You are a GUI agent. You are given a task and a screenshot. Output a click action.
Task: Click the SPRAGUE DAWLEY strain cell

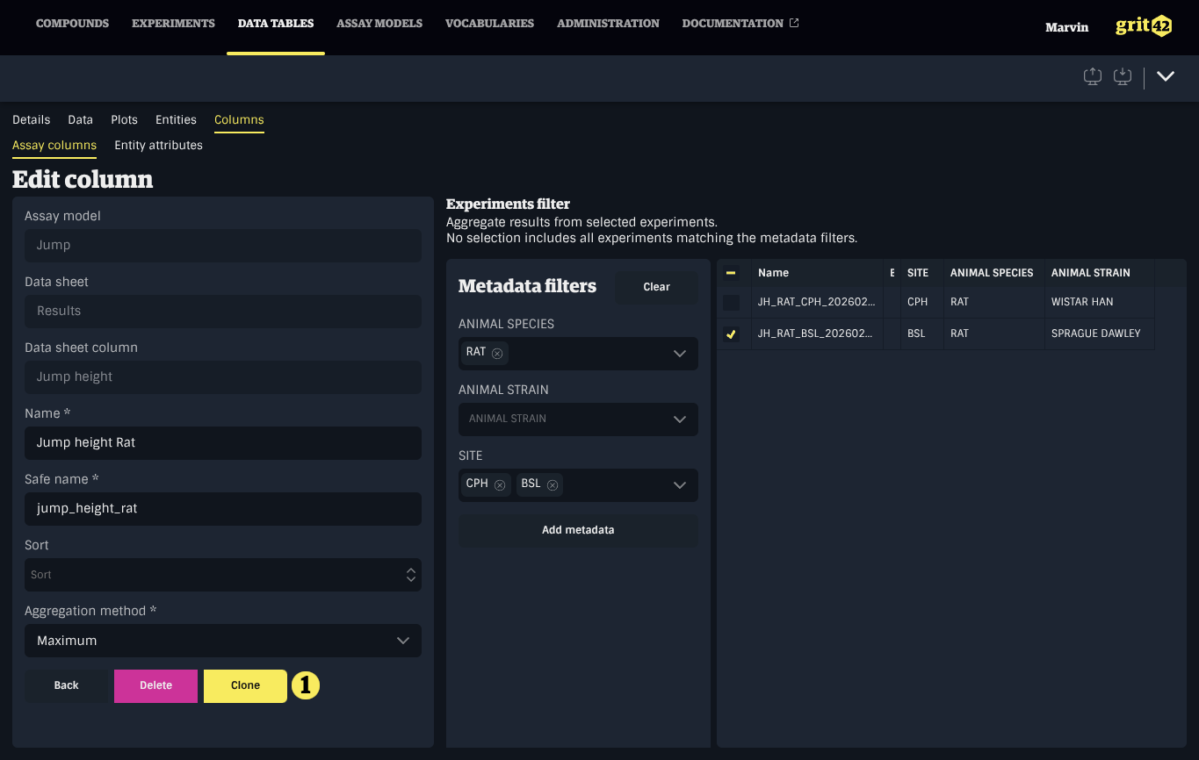1099,333
